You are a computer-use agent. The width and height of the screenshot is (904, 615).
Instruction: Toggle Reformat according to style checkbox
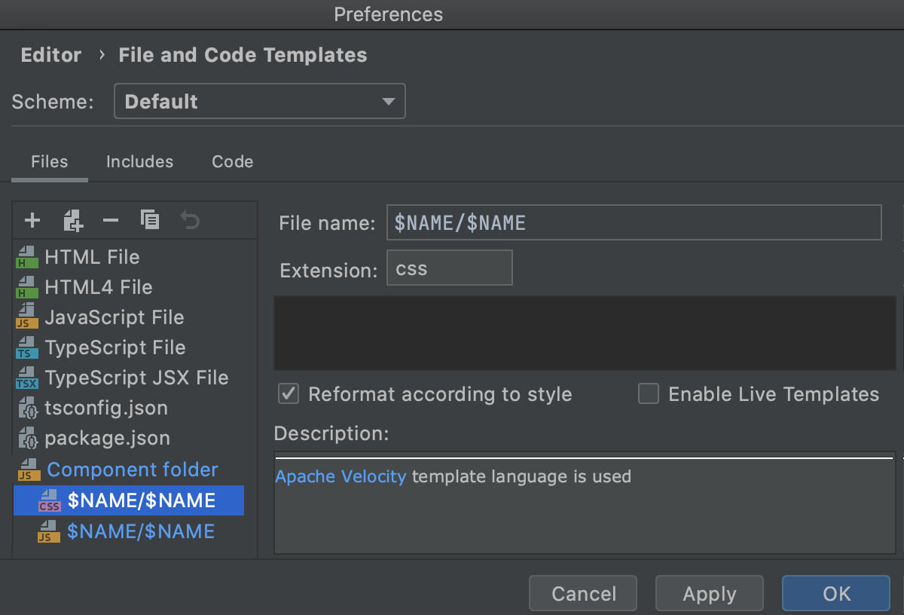(289, 394)
